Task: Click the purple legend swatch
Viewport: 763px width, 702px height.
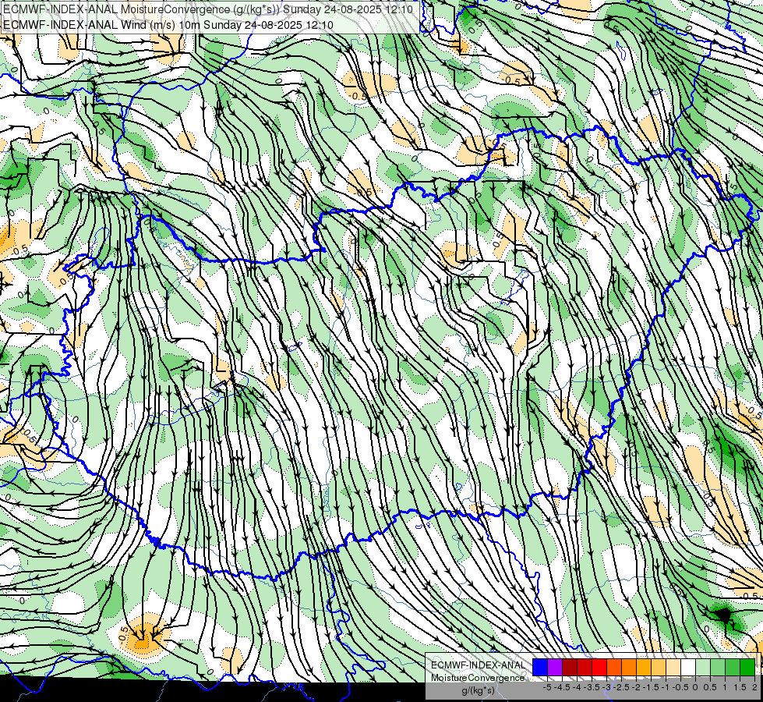Action: point(555,667)
